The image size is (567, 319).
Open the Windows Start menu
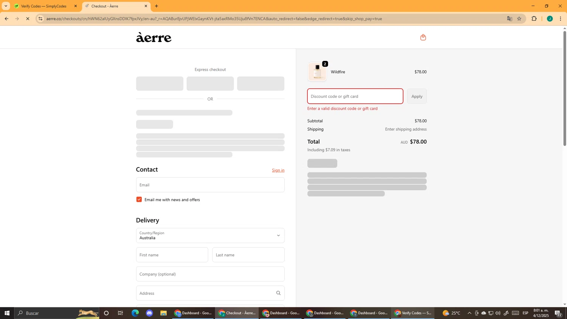tap(7, 313)
